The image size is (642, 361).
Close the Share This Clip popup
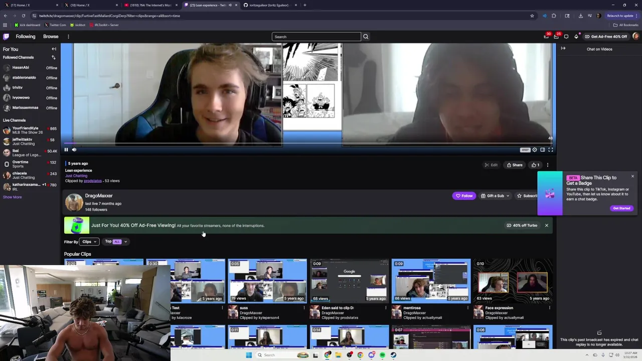[x=632, y=176]
